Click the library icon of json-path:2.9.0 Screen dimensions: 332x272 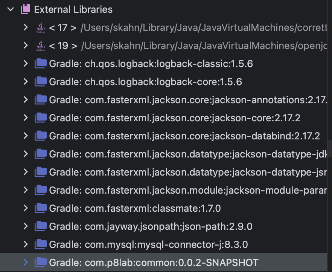click(x=41, y=226)
